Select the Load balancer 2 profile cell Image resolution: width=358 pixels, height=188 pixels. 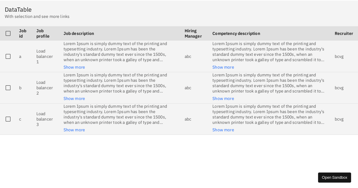[x=45, y=88]
